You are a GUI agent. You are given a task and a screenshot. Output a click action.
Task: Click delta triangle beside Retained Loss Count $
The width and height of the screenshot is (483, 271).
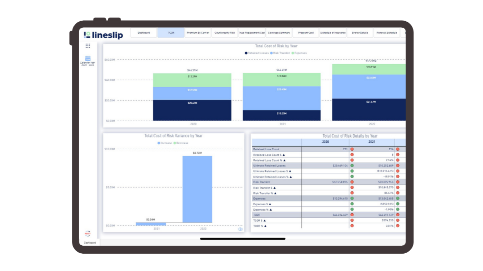[x=284, y=155]
